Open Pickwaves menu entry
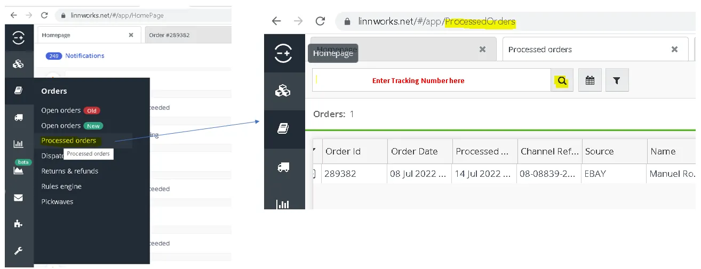This screenshot has height=269, width=701. (x=57, y=201)
